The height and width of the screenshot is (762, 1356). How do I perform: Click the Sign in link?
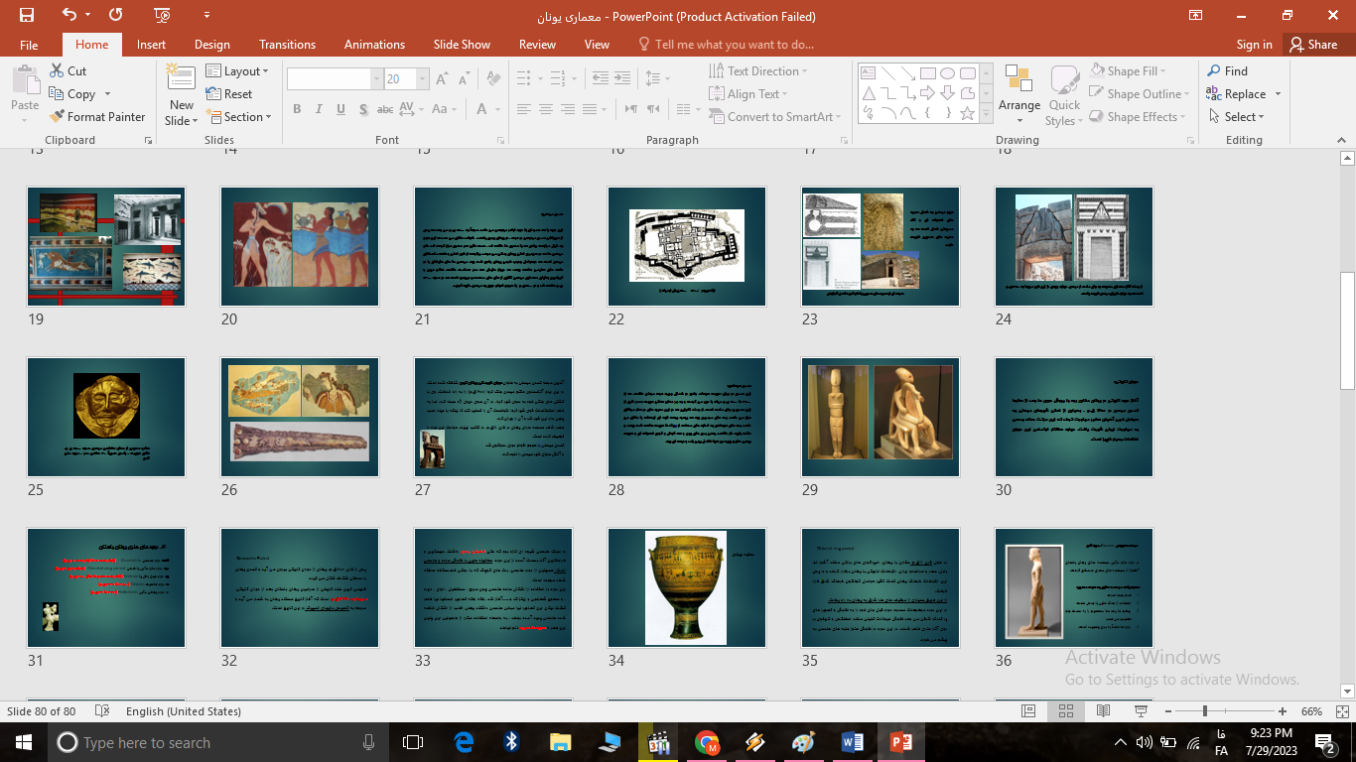pyautogui.click(x=1254, y=45)
